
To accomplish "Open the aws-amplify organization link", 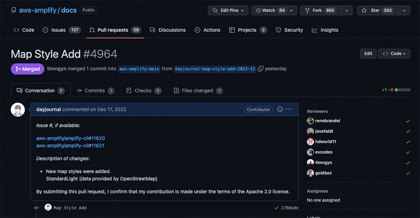I will click(37, 10).
